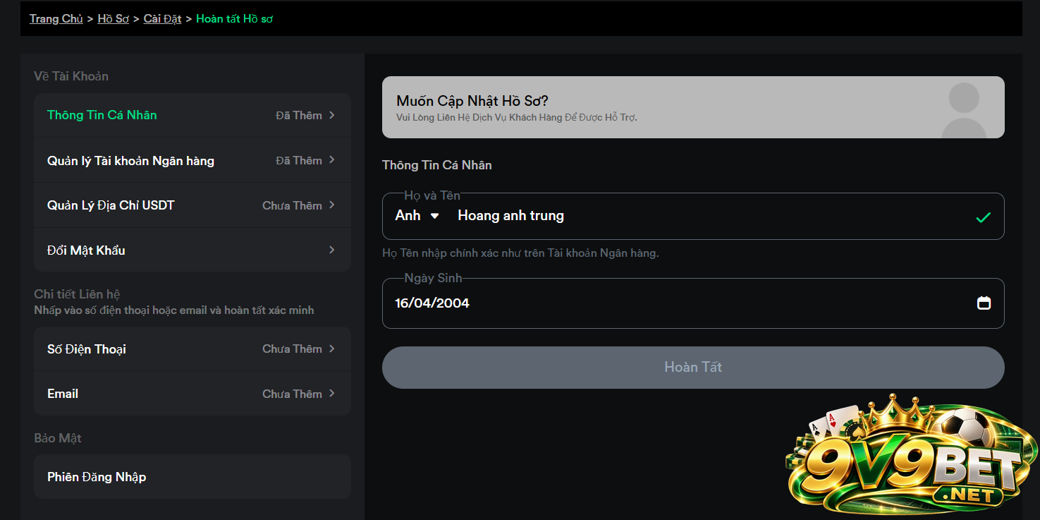The height and width of the screenshot is (520, 1040).
Task: Click the Muốn Cập Nhật Hồ Sơ banner
Action: point(693,107)
